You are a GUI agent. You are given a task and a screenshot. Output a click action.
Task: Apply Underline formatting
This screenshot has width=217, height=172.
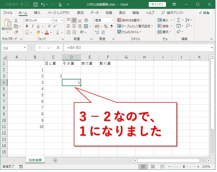pyautogui.click(x=38, y=26)
